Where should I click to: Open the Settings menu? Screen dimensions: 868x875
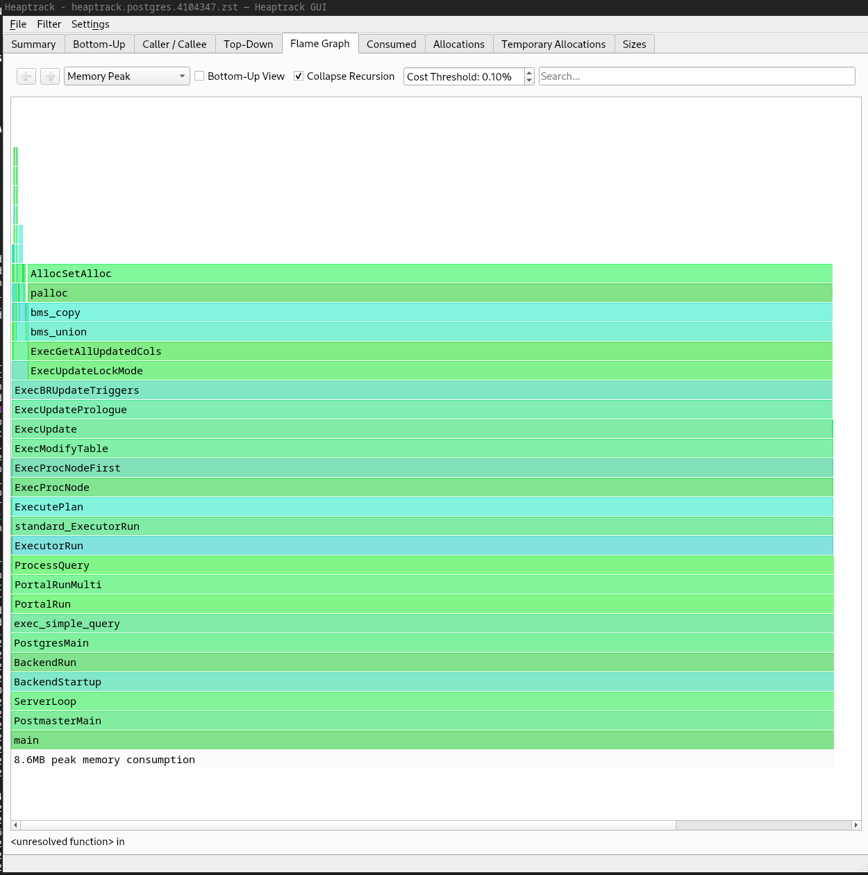point(90,24)
